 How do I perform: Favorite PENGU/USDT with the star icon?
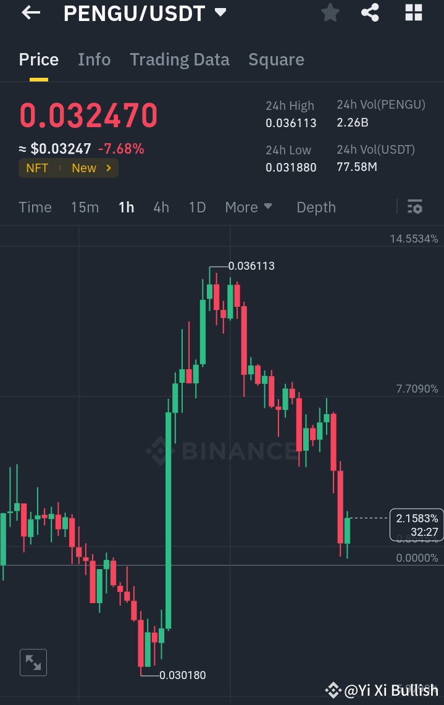(x=330, y=12)
